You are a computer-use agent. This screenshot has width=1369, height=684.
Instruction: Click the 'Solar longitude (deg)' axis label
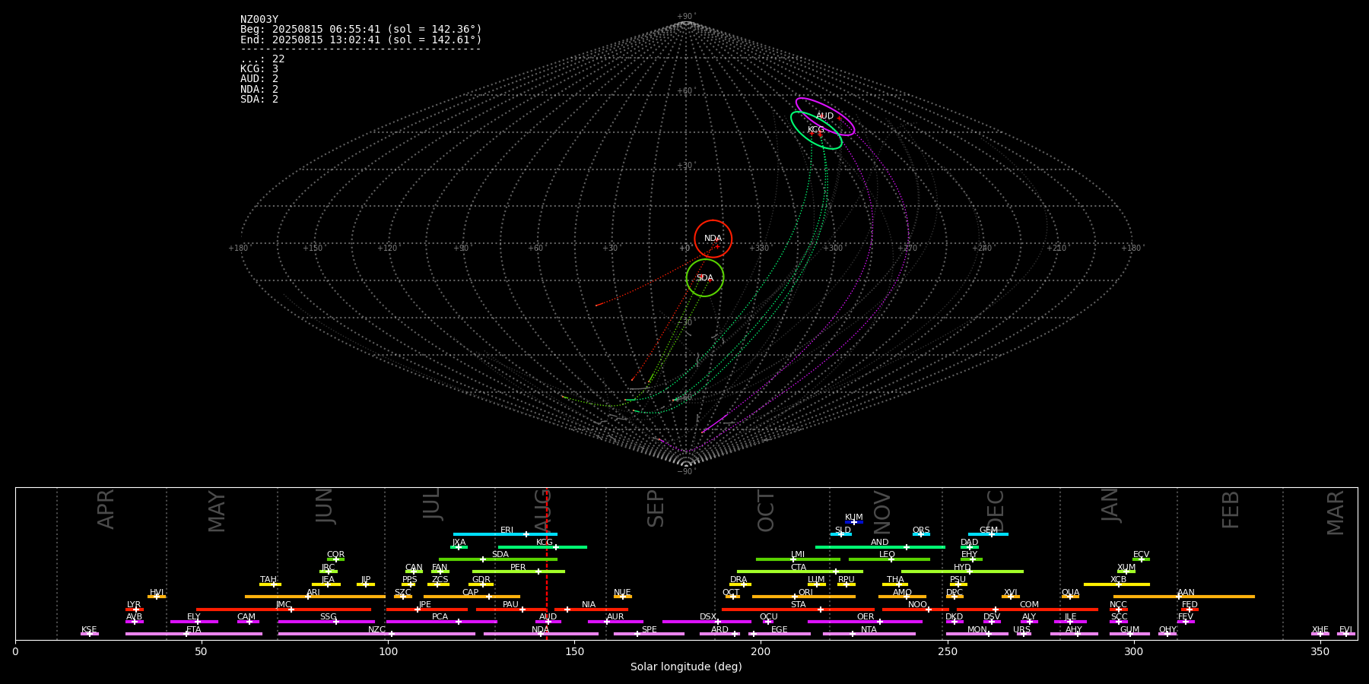click(686, 667)
